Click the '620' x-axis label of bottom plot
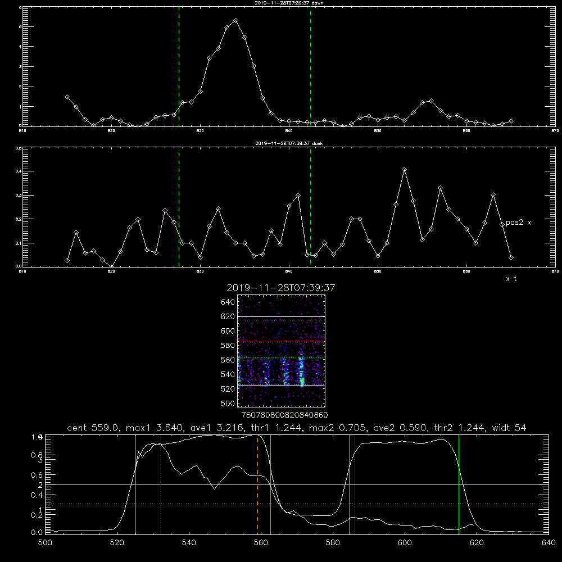The width and height of the screenshot is (562, 562). [x=477, y=543]
